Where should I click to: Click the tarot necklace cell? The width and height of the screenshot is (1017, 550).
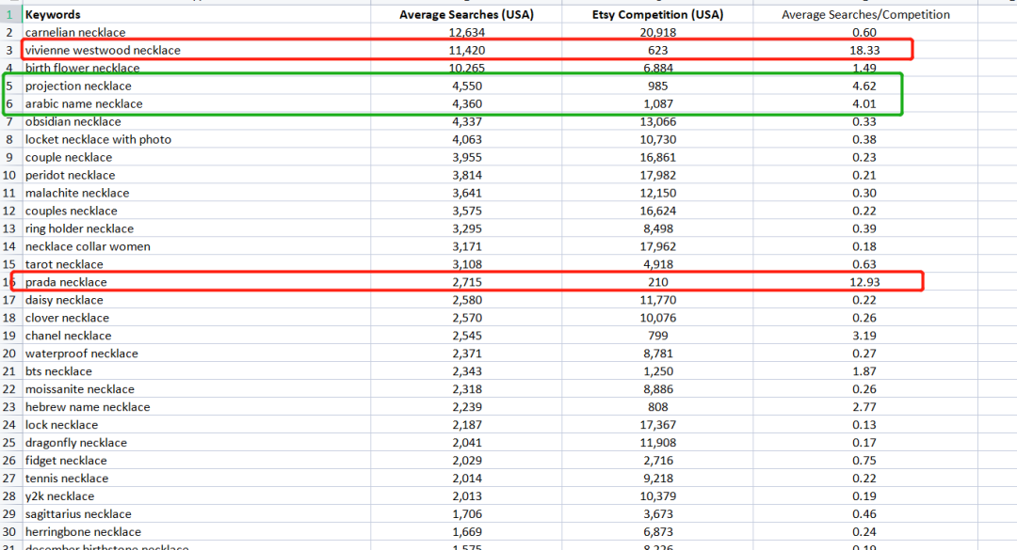click(197, 264)
